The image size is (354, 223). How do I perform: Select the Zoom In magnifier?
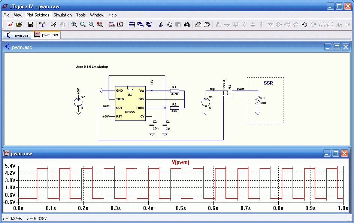click(x=74, y=24)
